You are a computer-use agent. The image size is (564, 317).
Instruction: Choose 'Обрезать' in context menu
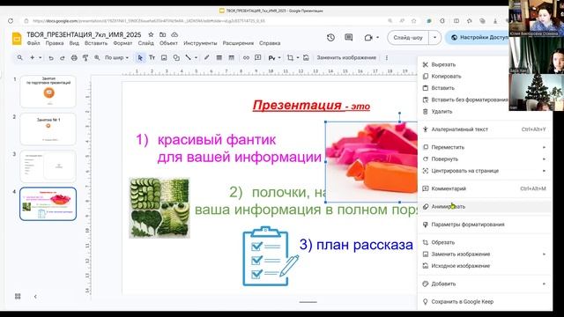(x=485, y=243)
